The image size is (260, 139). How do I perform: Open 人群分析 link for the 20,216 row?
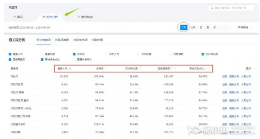point(246,76)
